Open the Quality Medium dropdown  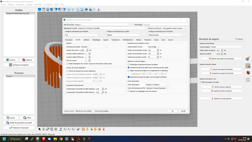point(124,35)
